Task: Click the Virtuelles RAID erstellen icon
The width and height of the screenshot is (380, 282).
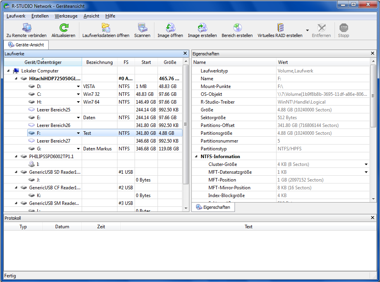Action: (280, 28)
